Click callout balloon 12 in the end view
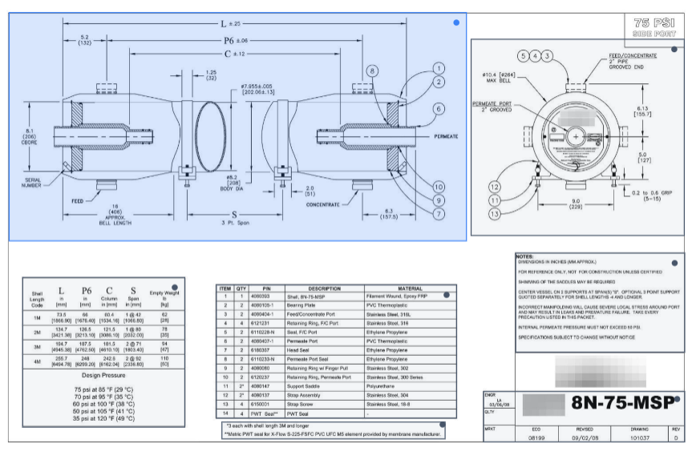 click(x=495, y=187)
